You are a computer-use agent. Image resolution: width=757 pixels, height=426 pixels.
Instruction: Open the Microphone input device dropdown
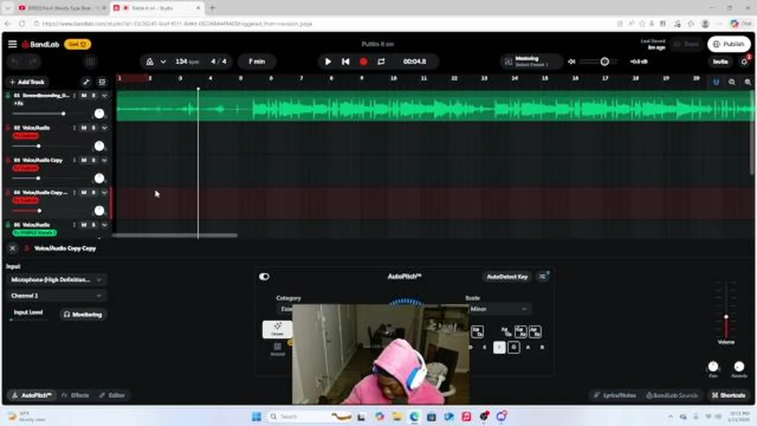tap(56, 280)
